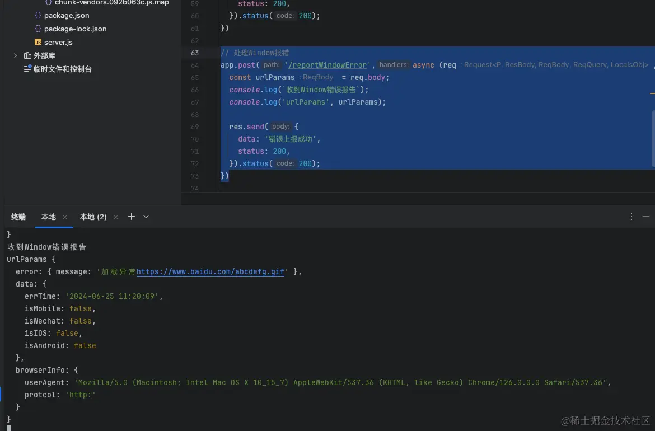Click the async keyword on line 64
The width and height of the screenshot is (655, 431).
point(423,65)
